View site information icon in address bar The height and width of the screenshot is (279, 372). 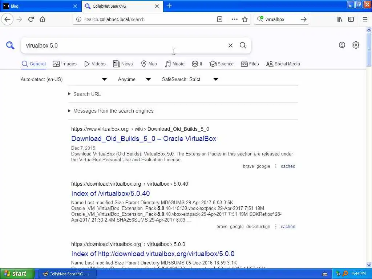click(x=78, y=19)
